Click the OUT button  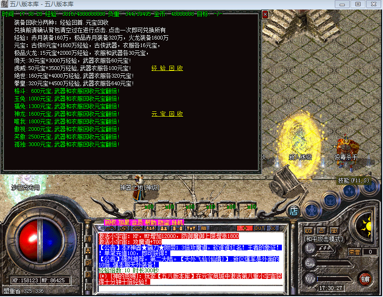tap(259, 228)
